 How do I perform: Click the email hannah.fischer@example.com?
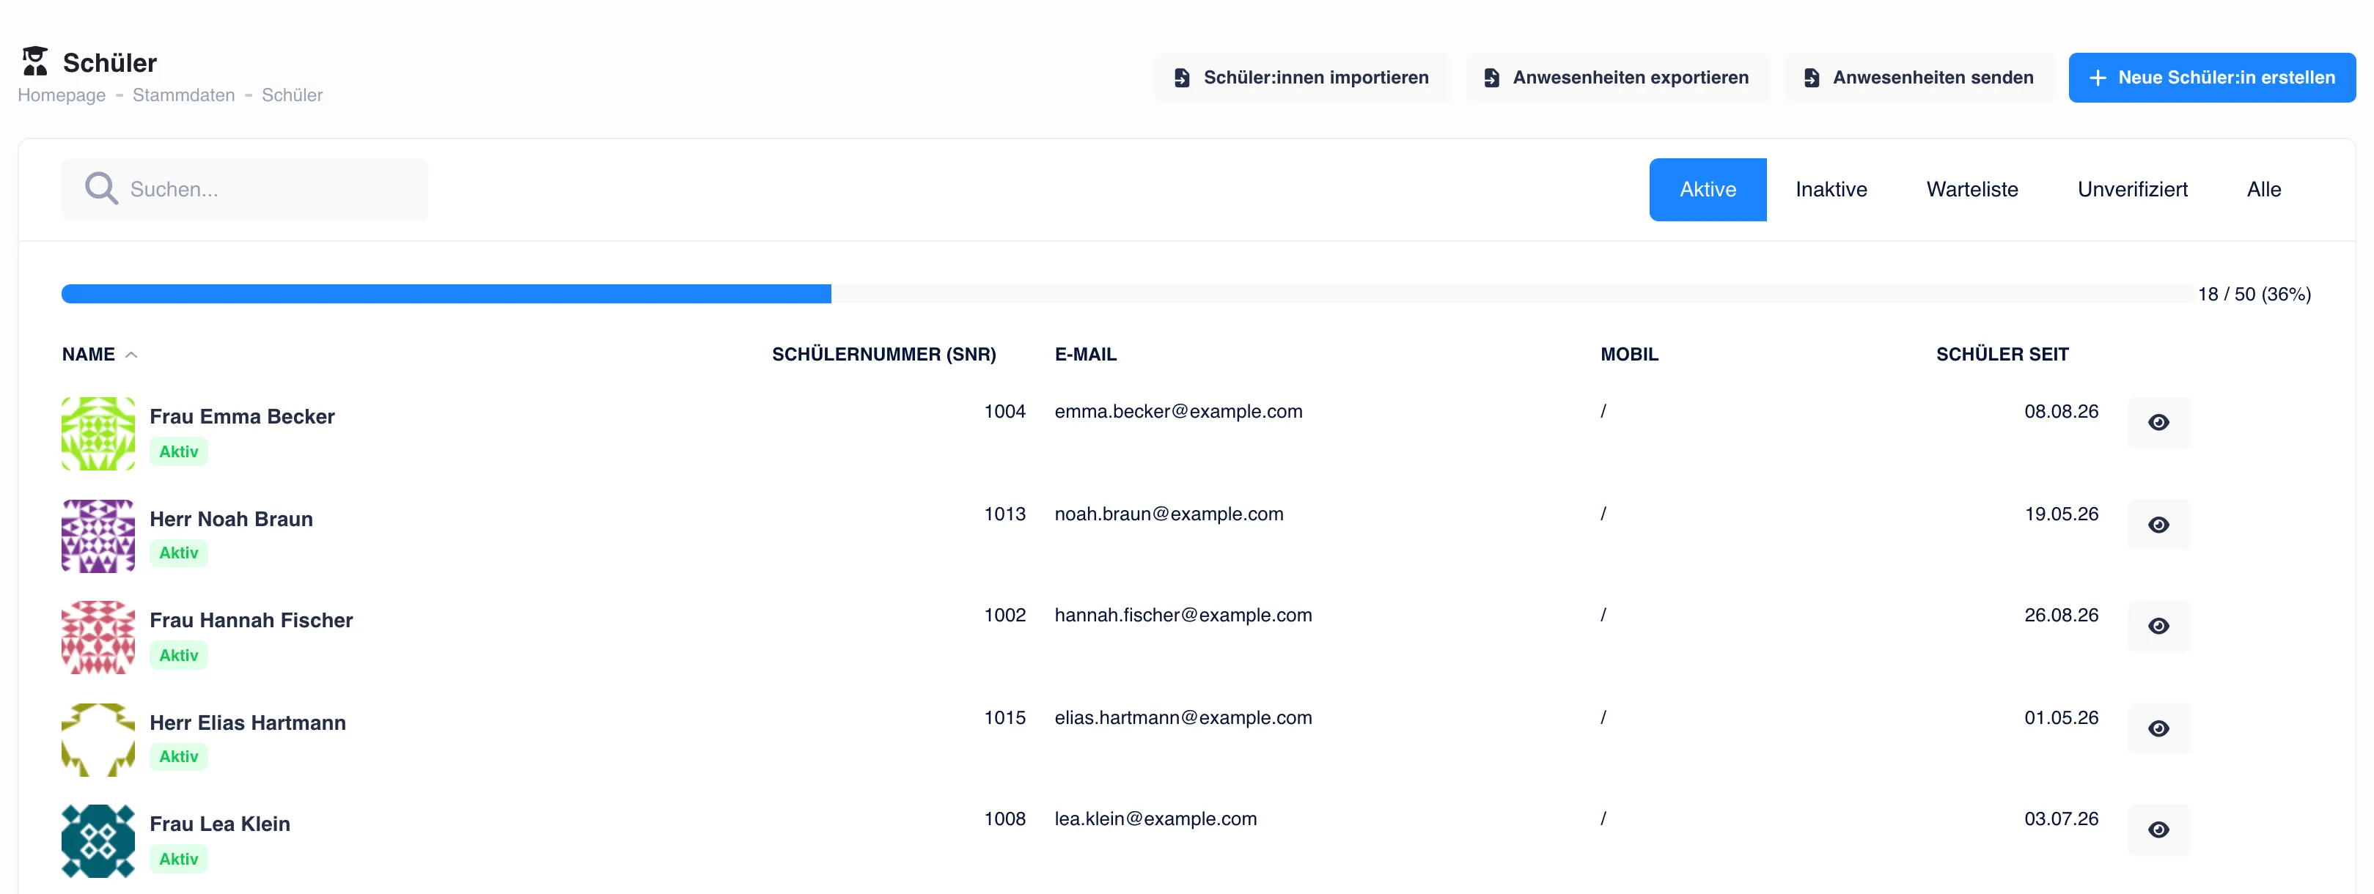click(x=1183, y=615)
